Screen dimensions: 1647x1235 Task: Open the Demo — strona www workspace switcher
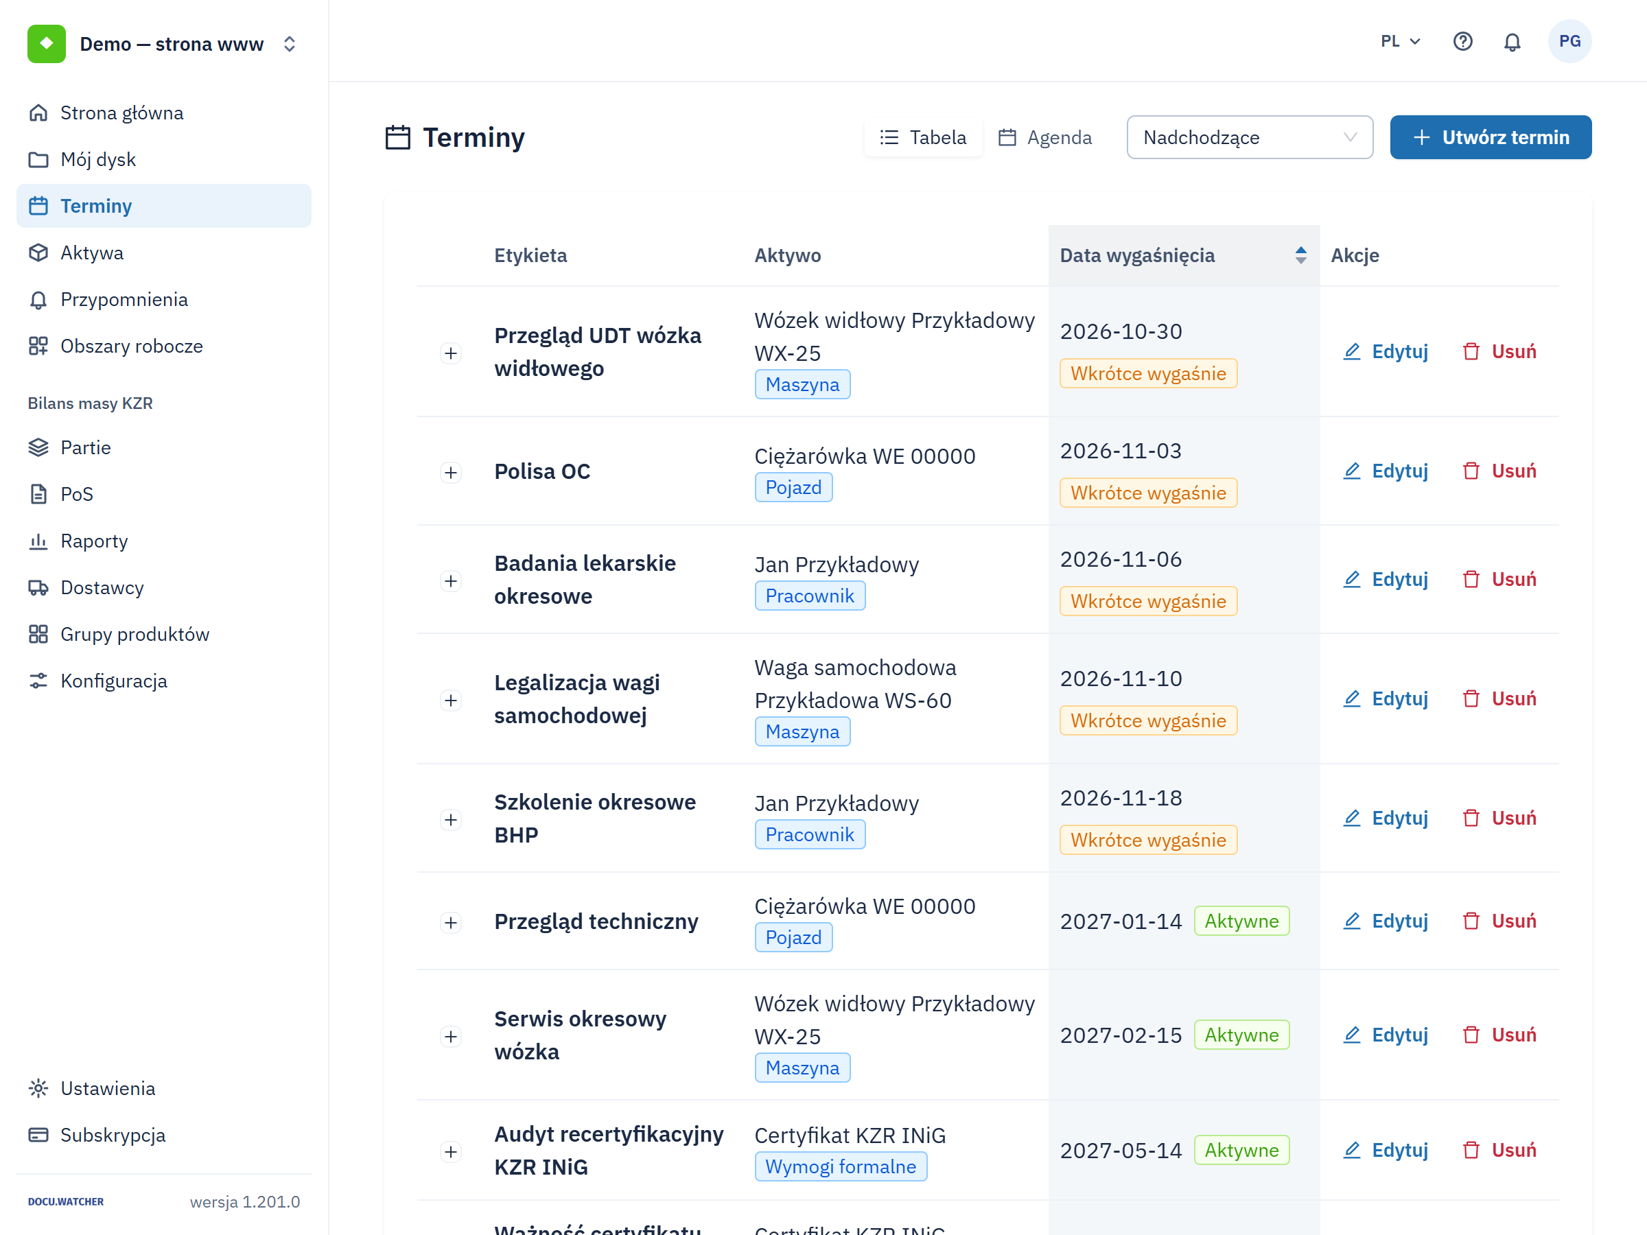pyautogui.click(x=165, y=44)
